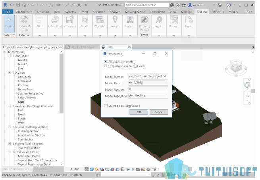Open the FormIt converter add-in
Screen dimensions: 260x180
click(130, 22)
